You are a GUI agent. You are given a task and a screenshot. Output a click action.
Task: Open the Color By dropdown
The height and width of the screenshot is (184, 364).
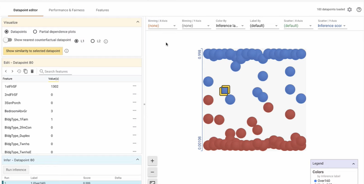coord(230,26)
